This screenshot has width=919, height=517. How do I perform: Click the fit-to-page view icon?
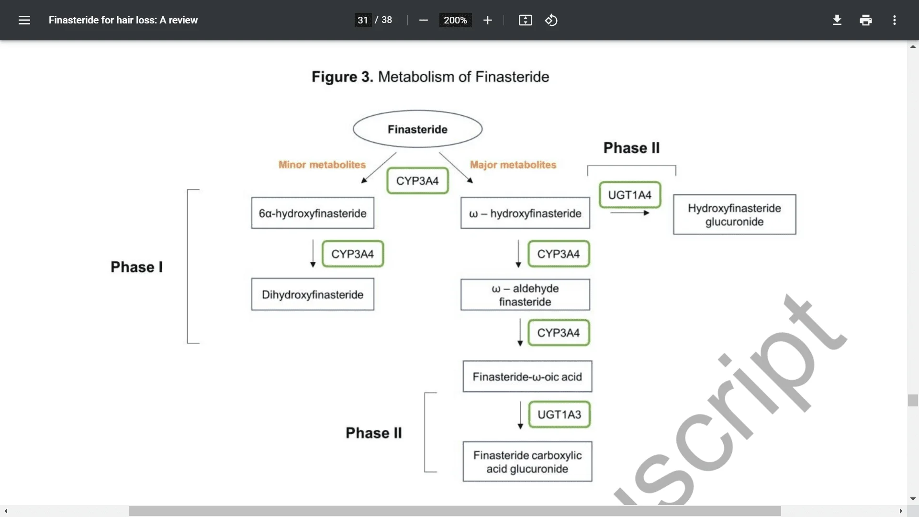[525, 20]
